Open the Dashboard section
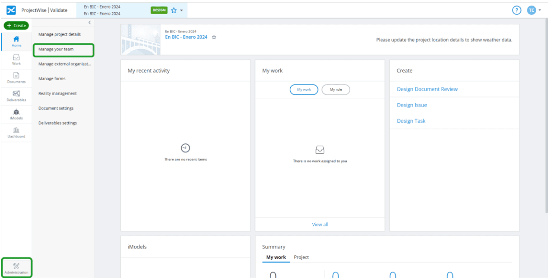 coord(16,132)
